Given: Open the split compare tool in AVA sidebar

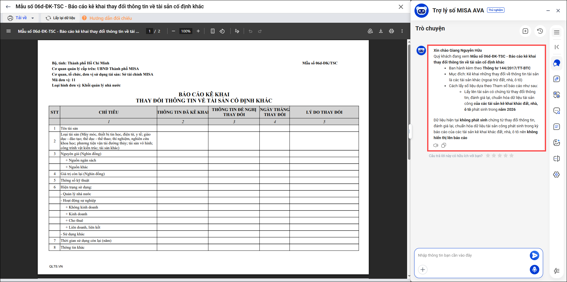Looking at the screenshot, I should (557, 159).
